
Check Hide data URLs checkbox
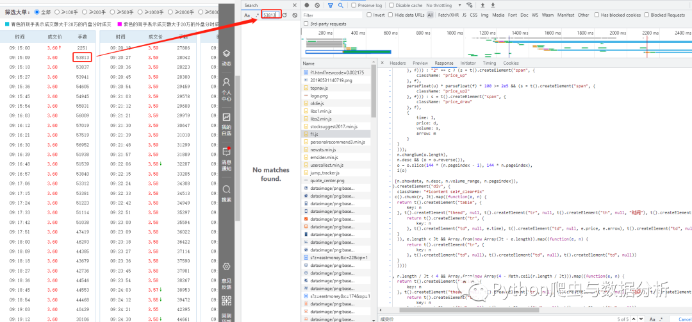tap(391, 15)
